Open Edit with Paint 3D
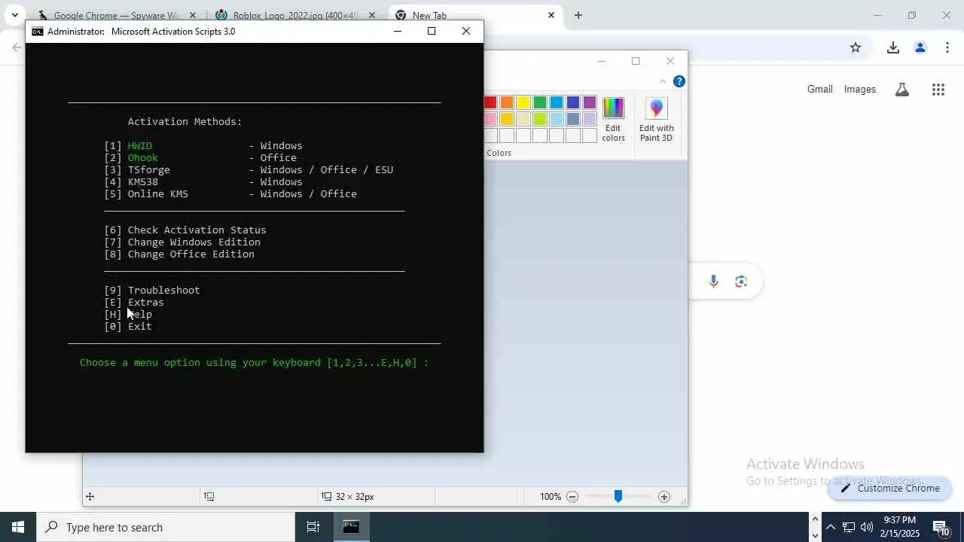The width and height of the screenshot is (964, 542). tap(656, 119)
